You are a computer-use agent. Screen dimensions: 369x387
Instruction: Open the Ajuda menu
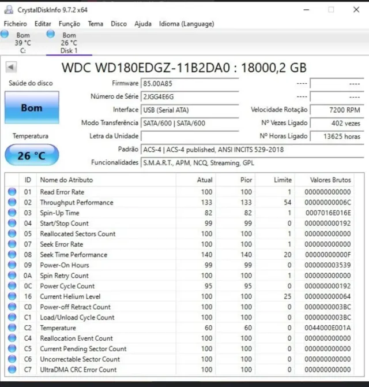[x=143, y=24]
